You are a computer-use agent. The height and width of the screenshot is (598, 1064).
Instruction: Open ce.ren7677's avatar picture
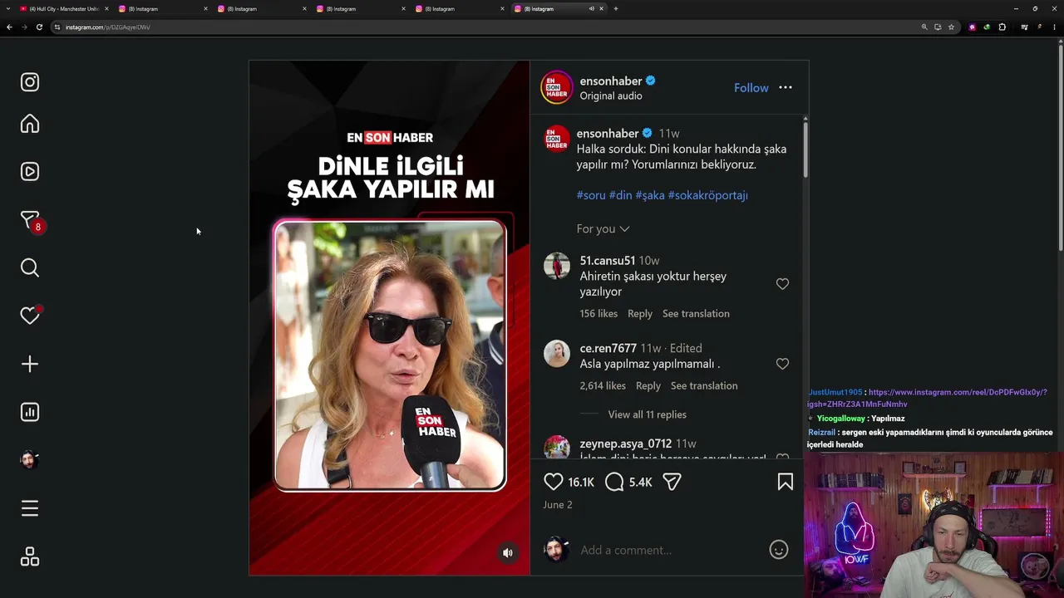(557, 354)
